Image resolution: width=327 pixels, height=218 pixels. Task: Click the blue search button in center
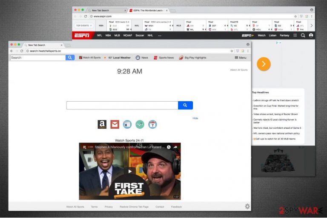(x=185, y=105)
